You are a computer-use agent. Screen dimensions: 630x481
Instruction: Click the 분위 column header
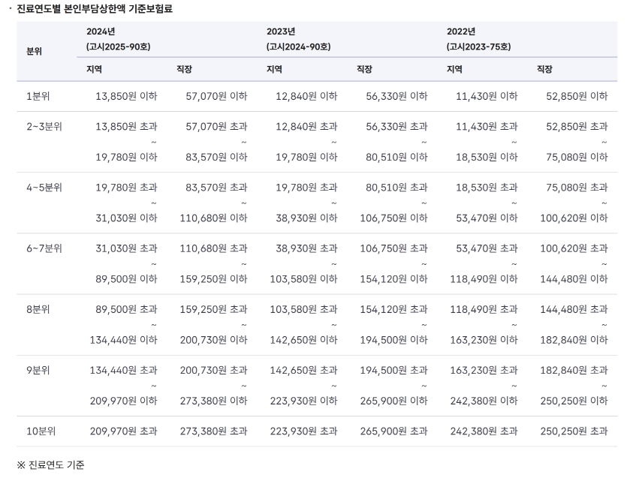coord(34,51)
